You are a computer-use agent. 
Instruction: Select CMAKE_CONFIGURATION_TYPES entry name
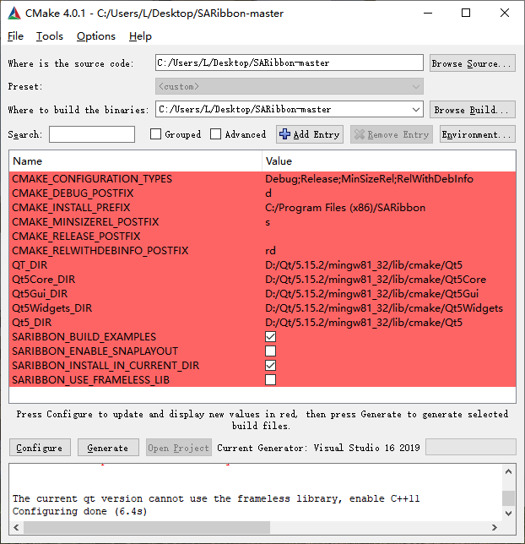[92, 179]
